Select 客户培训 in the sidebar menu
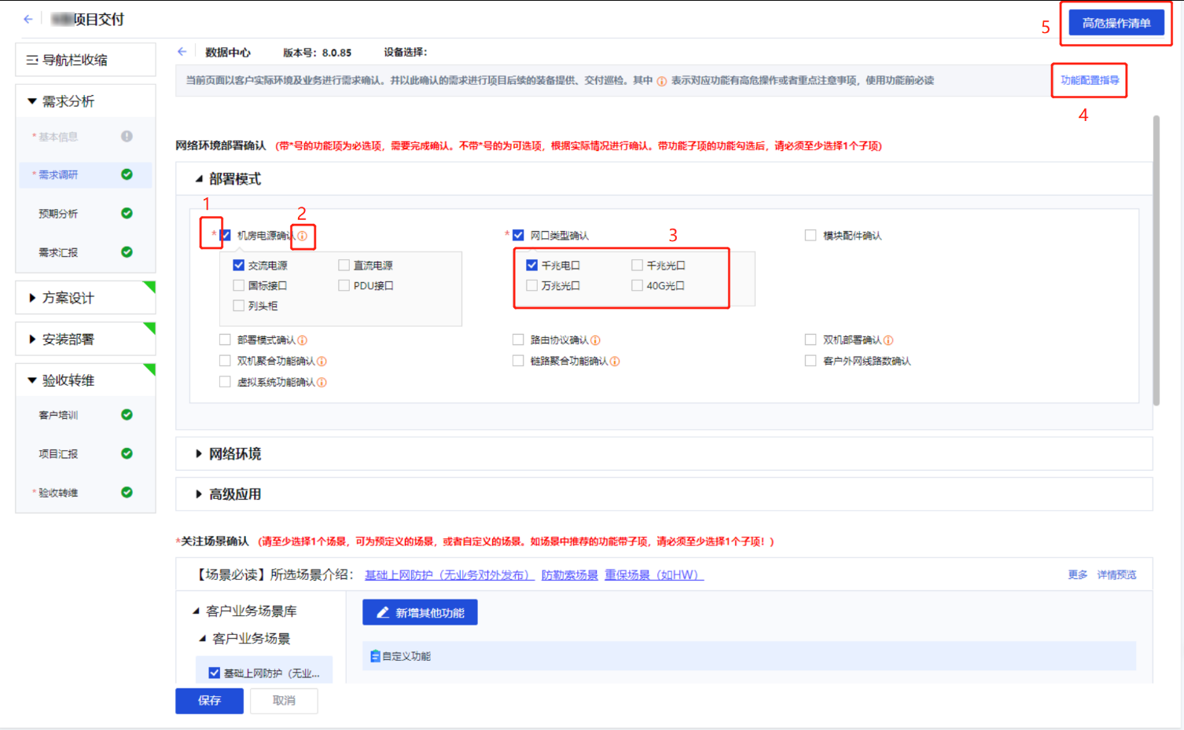1184x730 pixels. point(59,415)
